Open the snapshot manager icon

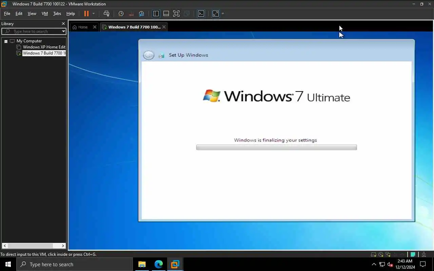pos(142,14)
